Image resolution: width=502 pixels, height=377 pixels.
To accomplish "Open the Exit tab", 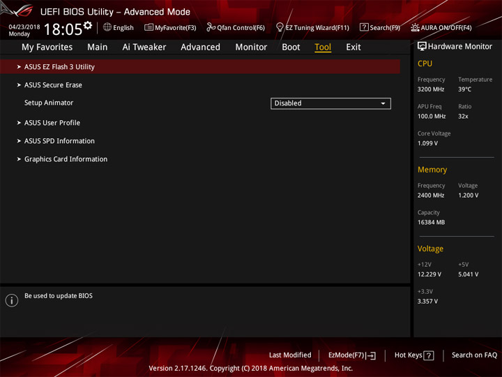I will (353, 47).
